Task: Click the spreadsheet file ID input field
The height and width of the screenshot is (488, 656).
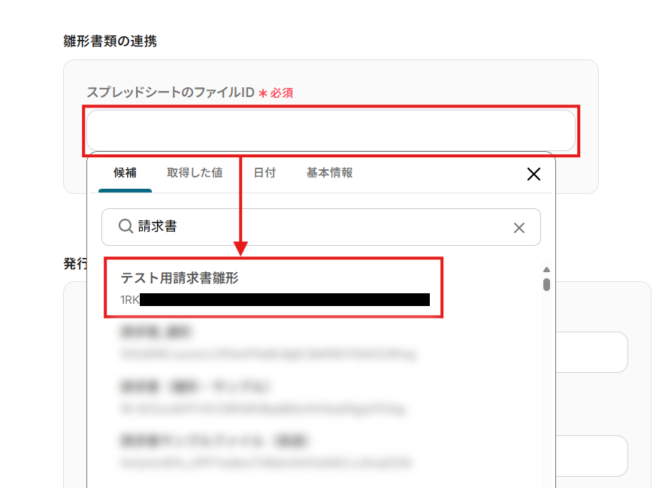Action: (331, 131)
